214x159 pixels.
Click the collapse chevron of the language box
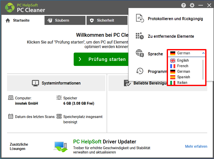click(203, 53)
